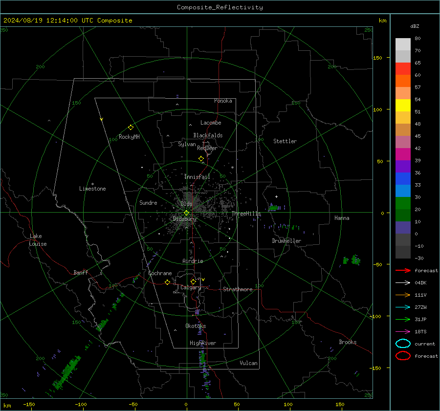Click the green echo cluster west of Hanna
Screen dimensions: 440x411
(274, 208)
